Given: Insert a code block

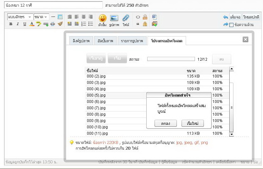Looking at the screenshot, I should 138,17.
